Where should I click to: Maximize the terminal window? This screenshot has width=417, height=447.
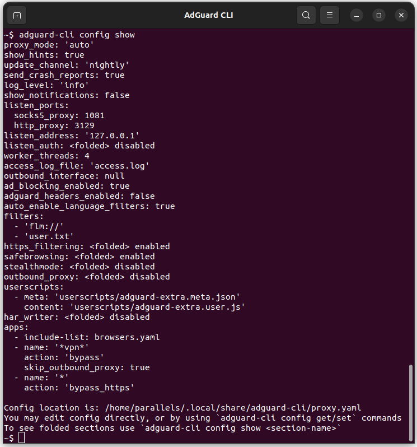click(x=379, y=15)
